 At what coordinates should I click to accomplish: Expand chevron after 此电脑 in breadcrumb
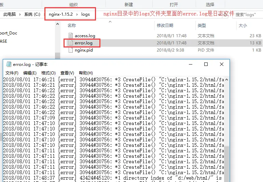[20, 14]
